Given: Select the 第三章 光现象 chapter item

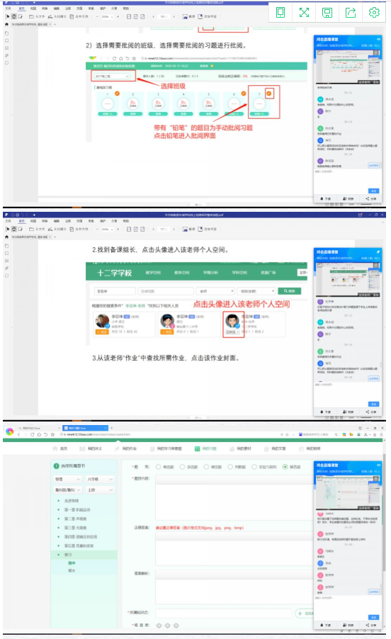Looking at the screenshot, I should pyautogui.click(x=75, y=528).
